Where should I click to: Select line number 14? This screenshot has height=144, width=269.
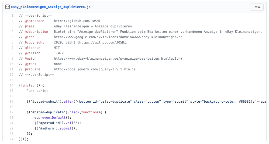tap(12, 85)
